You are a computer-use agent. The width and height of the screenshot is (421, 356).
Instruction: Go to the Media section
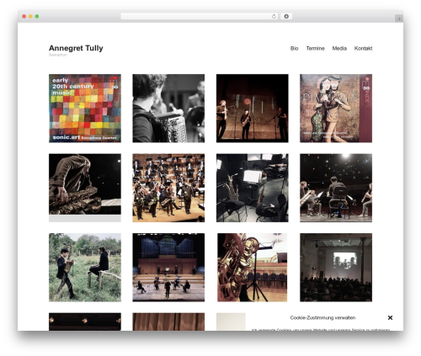(x=339, y=48)
